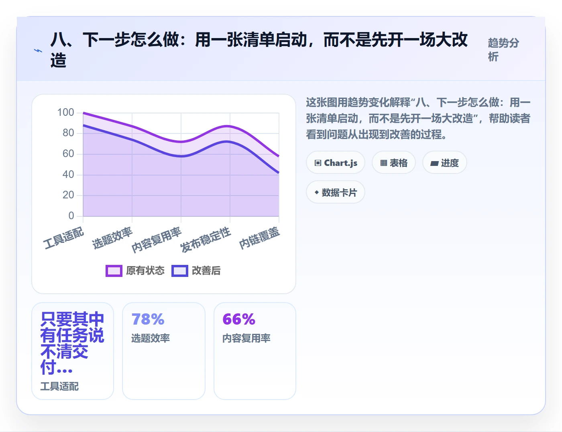Screen dimensions: 562x432
Task: Toggle the 改善后 legend entry
Action: 196,271
